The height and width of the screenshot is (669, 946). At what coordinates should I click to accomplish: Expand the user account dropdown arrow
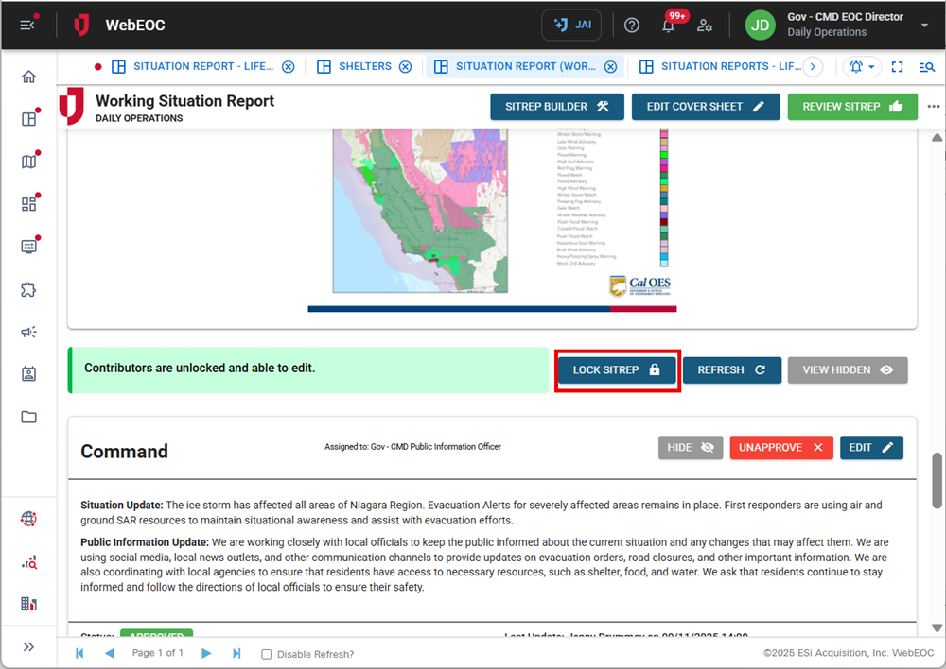tap(924, 26)
